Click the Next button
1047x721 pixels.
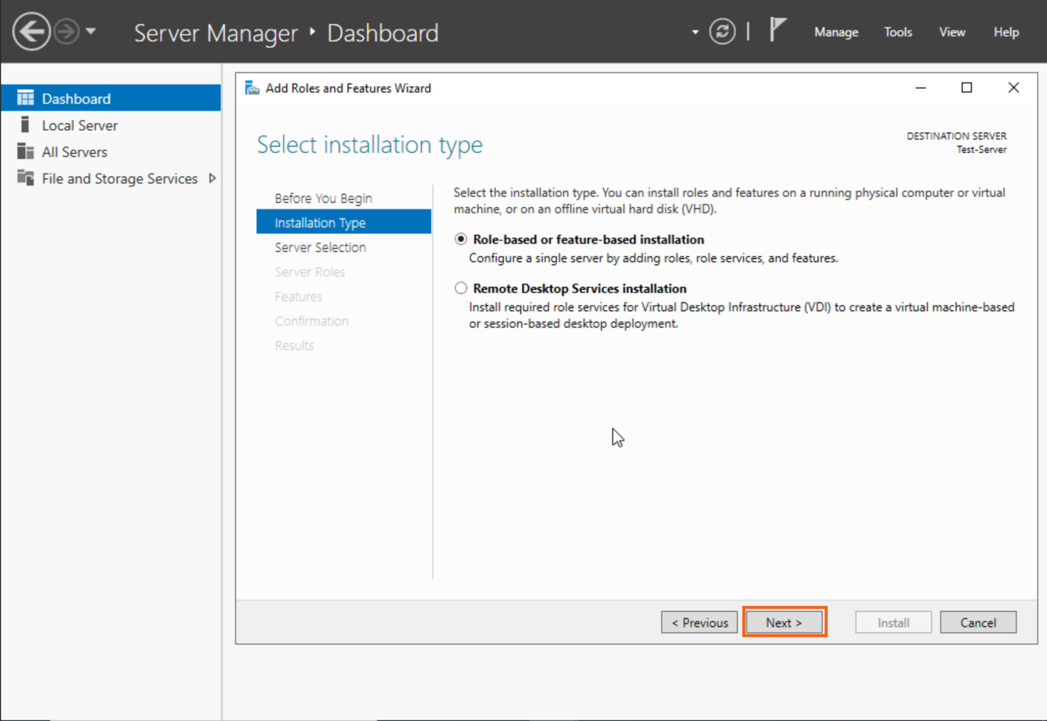click(x=783, y=622)
